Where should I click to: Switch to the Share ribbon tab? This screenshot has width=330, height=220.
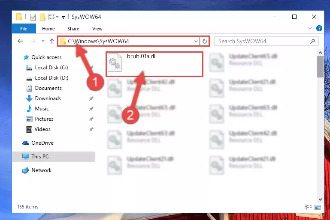73,29
